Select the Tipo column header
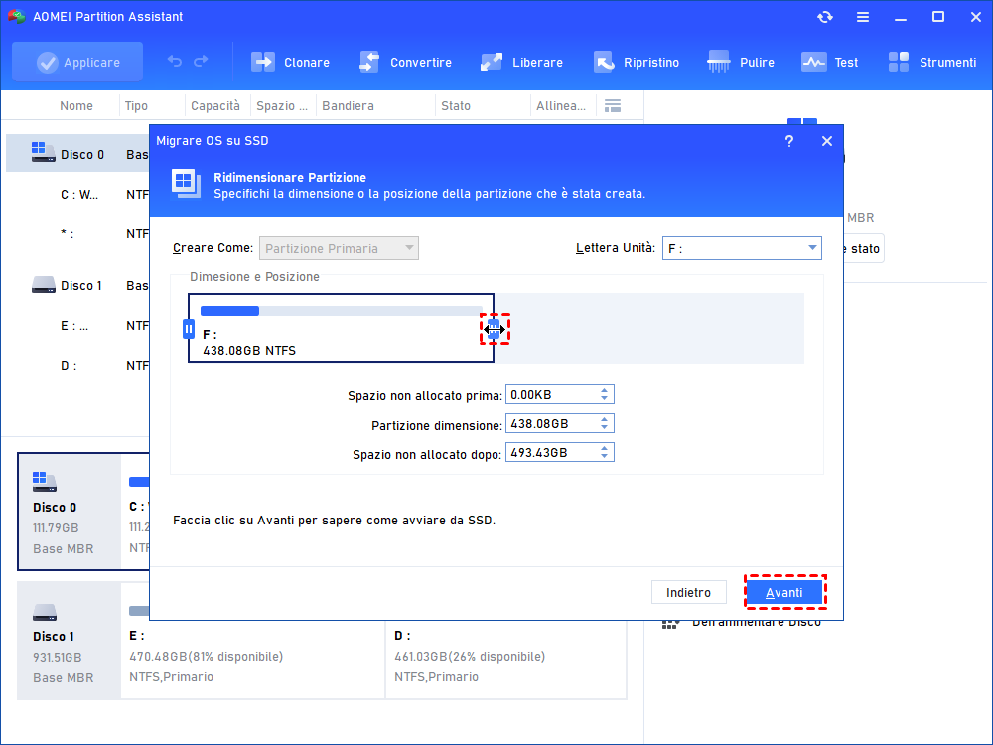Viewport: 993px width, 745px height. 136,106
